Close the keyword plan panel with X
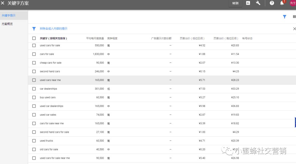The height and width of the screenshot is (164, 296). (3, 3)
